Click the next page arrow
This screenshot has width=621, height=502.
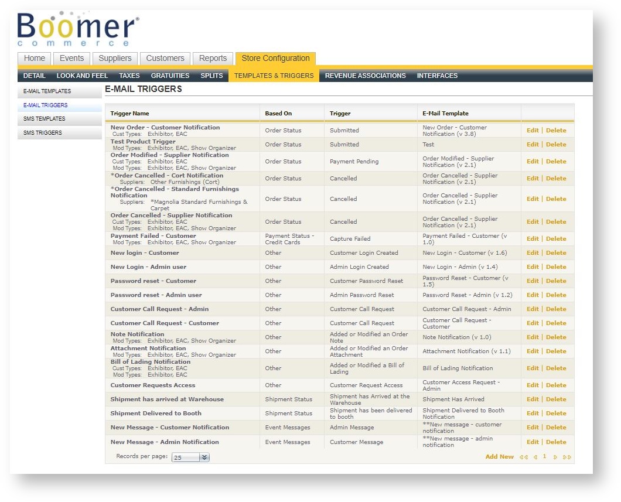(555, 457)
